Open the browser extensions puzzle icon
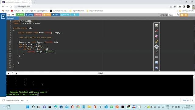 [x=180, y=7]
